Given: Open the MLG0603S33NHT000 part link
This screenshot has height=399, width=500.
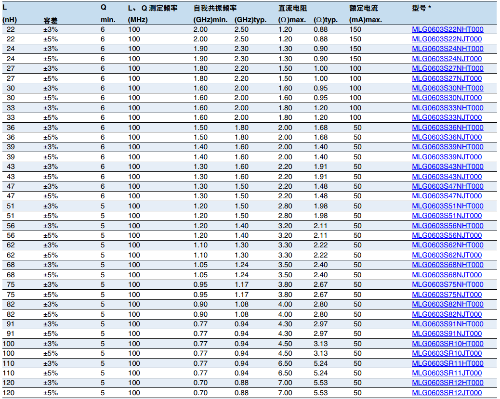Looking at the screenshot, I should 447,108.
